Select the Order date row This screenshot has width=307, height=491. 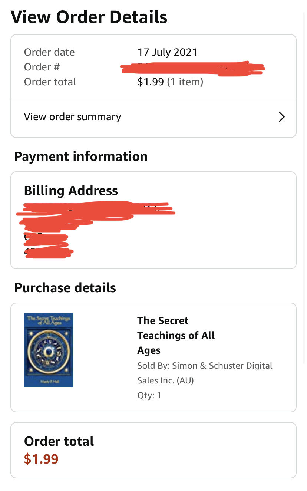[x=49, y=52]
